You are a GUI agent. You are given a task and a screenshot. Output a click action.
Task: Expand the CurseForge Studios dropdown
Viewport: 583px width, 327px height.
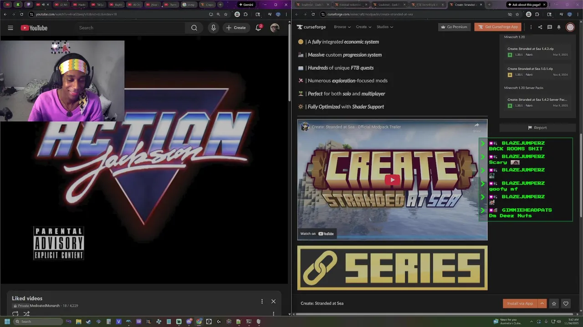(385, 27)
